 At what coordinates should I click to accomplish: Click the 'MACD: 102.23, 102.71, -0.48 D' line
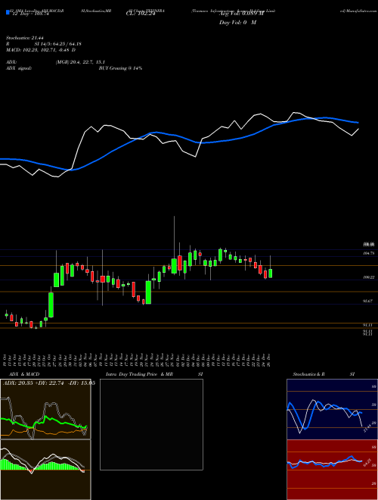click(x=41, y=50)
